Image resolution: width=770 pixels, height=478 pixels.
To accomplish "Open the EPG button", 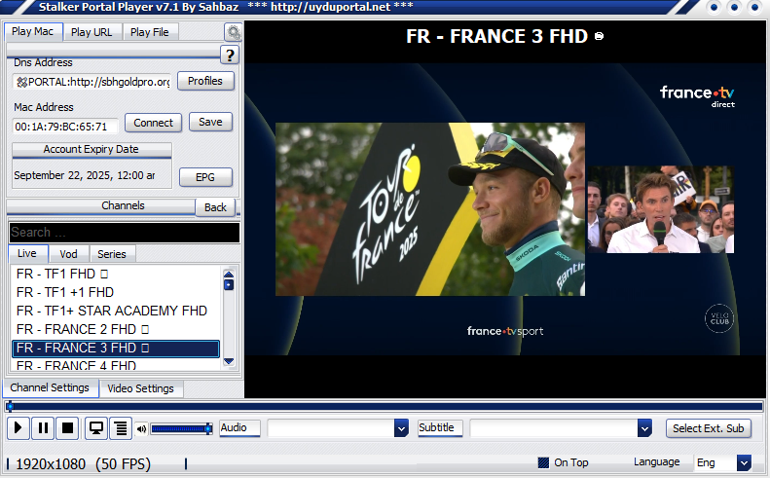I will (205, 177).
